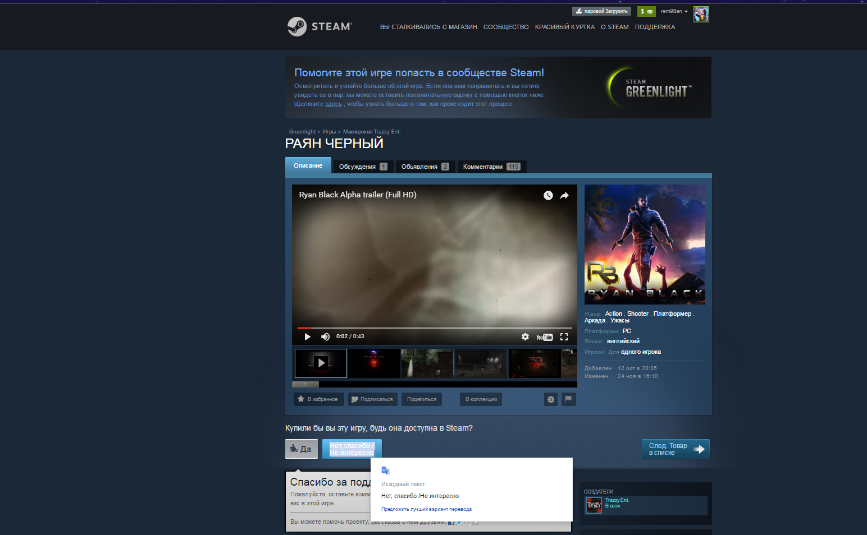
Task: Seek on the video progress bar
Action: click(435, 328)
